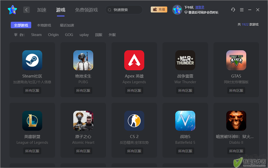The image size is (268, 168).
Task: Open the hamburger menu
Action: point(242,10)
